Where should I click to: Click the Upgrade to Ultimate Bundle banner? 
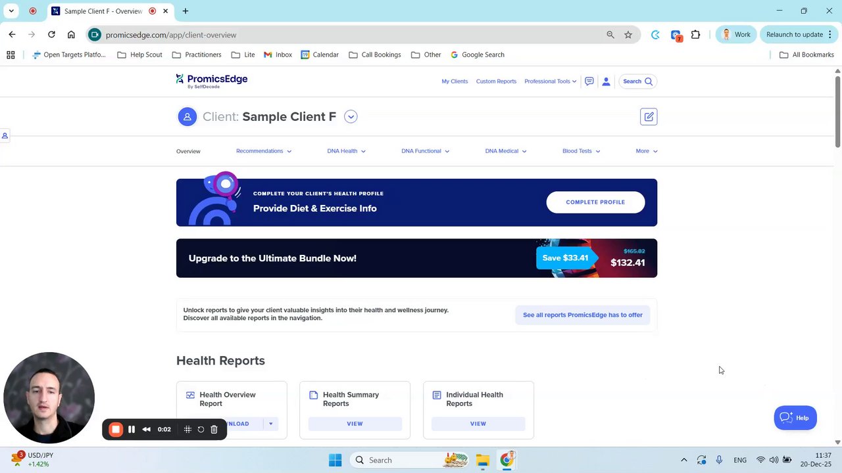click(416, 258)
